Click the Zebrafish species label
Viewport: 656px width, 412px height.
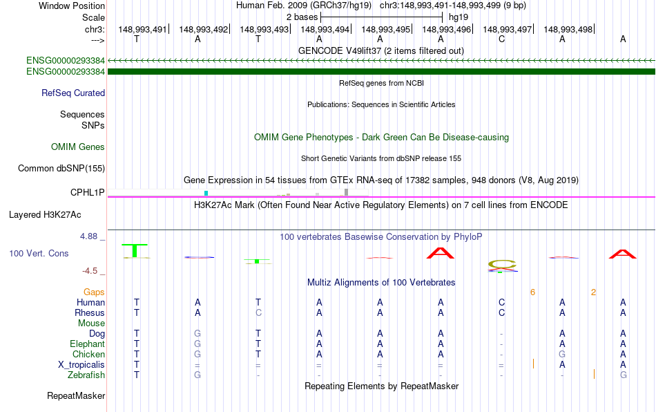86,375
